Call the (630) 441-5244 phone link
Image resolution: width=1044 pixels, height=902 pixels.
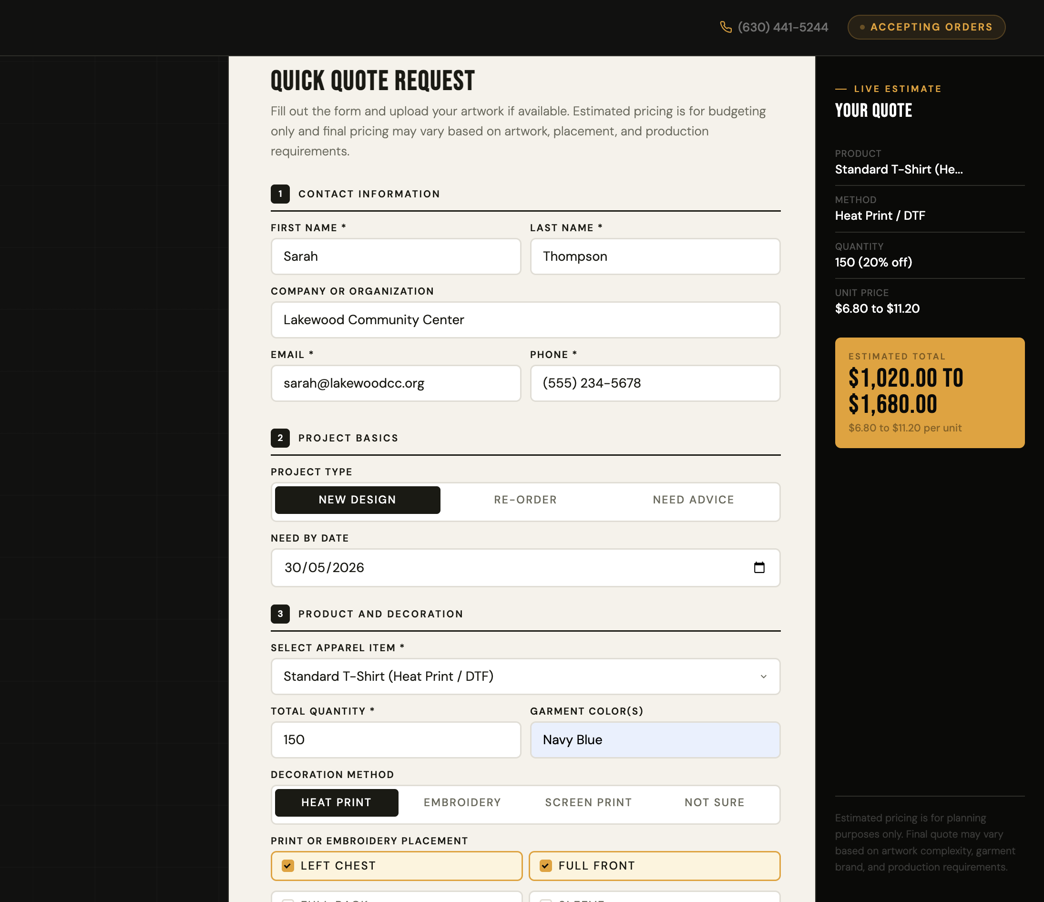pyautogui.click(x=782, y=27)
